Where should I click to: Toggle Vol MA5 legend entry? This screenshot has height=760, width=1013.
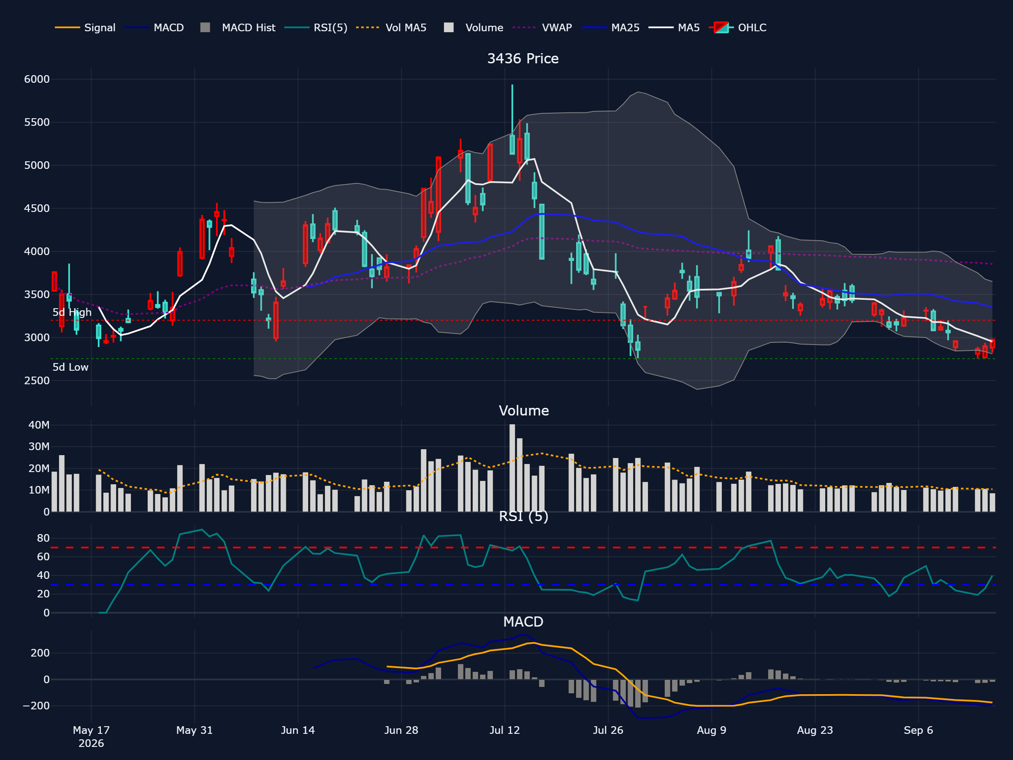coord(391,27)
